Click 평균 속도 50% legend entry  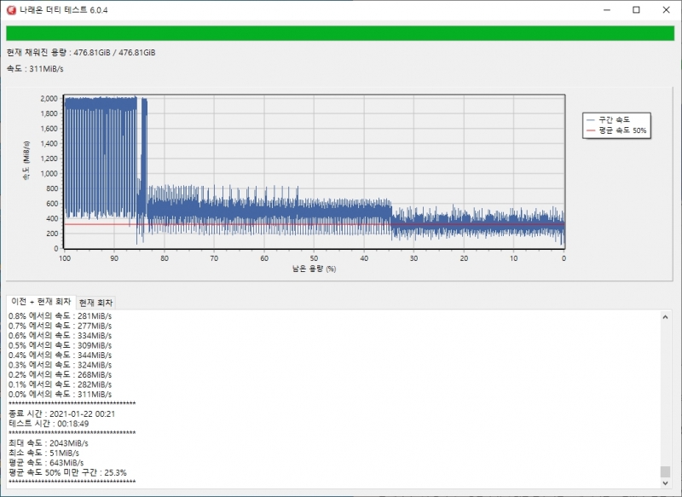click(616, 130)
